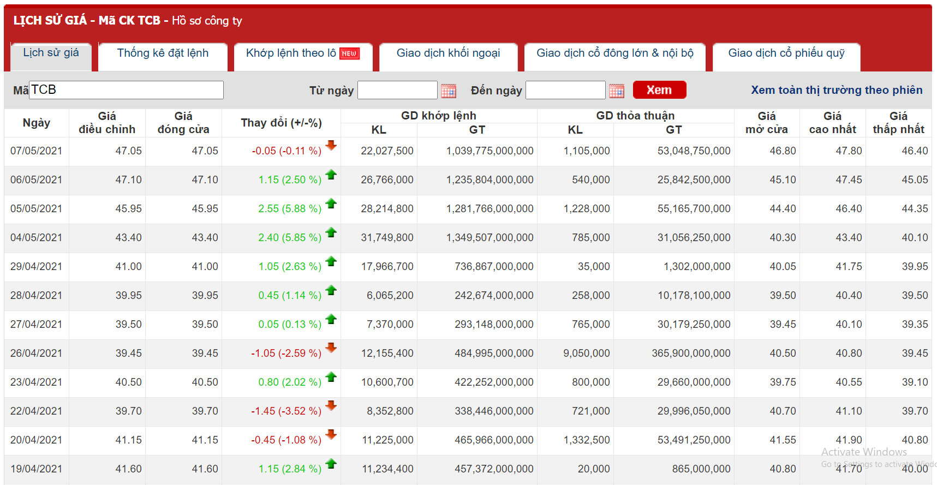Click 'Hồ sơ công ty' header link
The image size is (937, 485).
(x=207, y=21)
